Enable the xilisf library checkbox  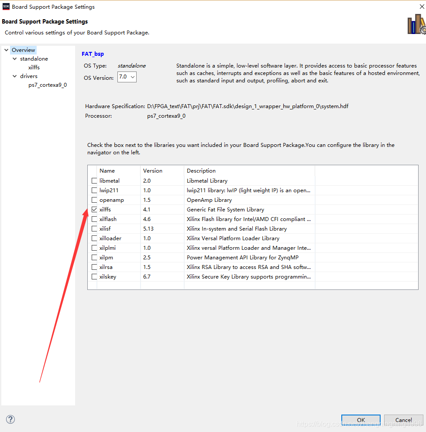[x=94, y=229]
